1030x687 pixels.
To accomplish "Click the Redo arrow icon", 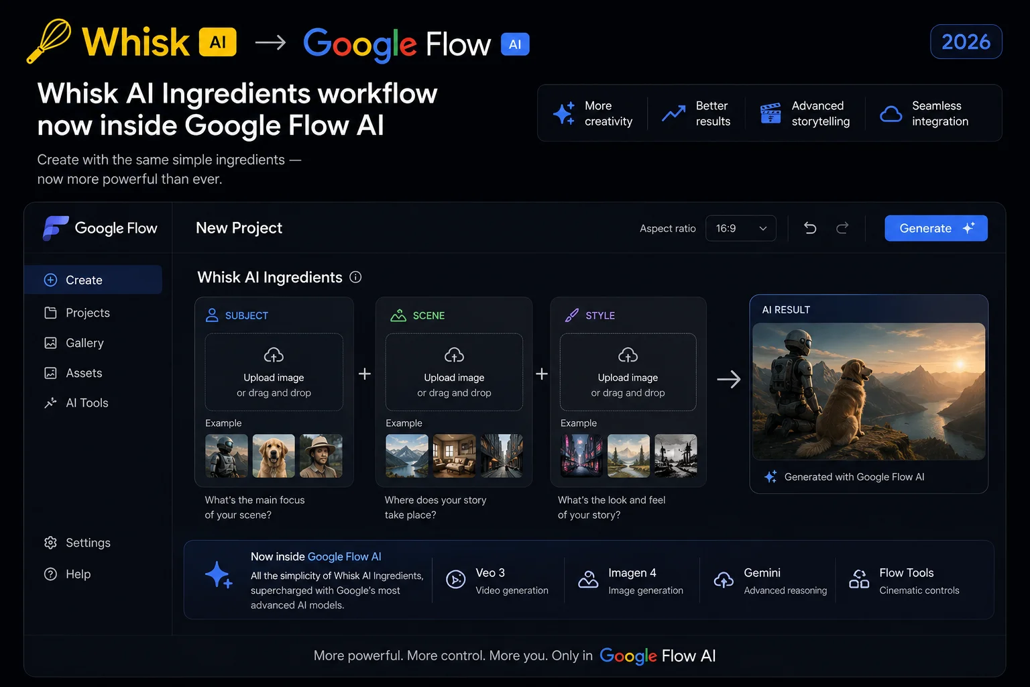I will pyautogui.click(x=842, y=228).
